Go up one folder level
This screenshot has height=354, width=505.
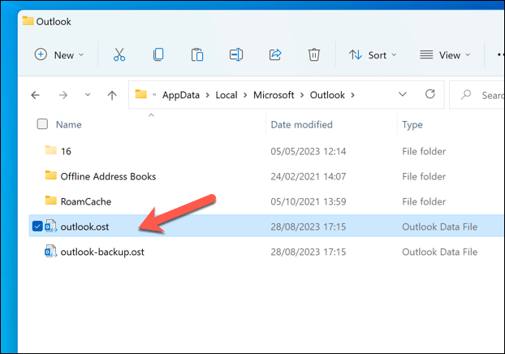point(112,95)
